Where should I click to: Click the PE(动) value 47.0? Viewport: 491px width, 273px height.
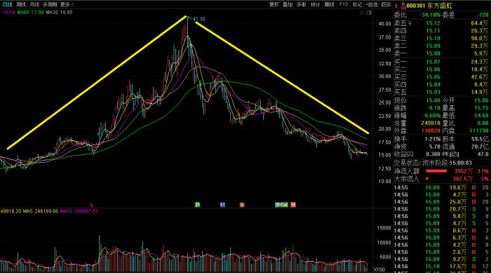pyautogui.click(x=483, y=154)
